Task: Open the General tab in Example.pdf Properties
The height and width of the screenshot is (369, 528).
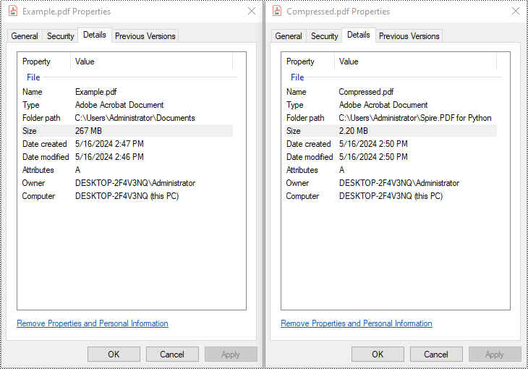Action: pos(25,36)
